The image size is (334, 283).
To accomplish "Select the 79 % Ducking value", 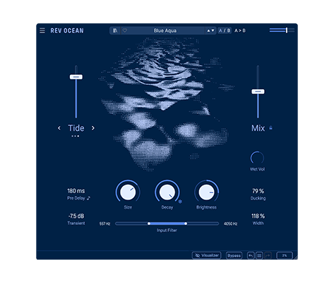I will (258, 191).
